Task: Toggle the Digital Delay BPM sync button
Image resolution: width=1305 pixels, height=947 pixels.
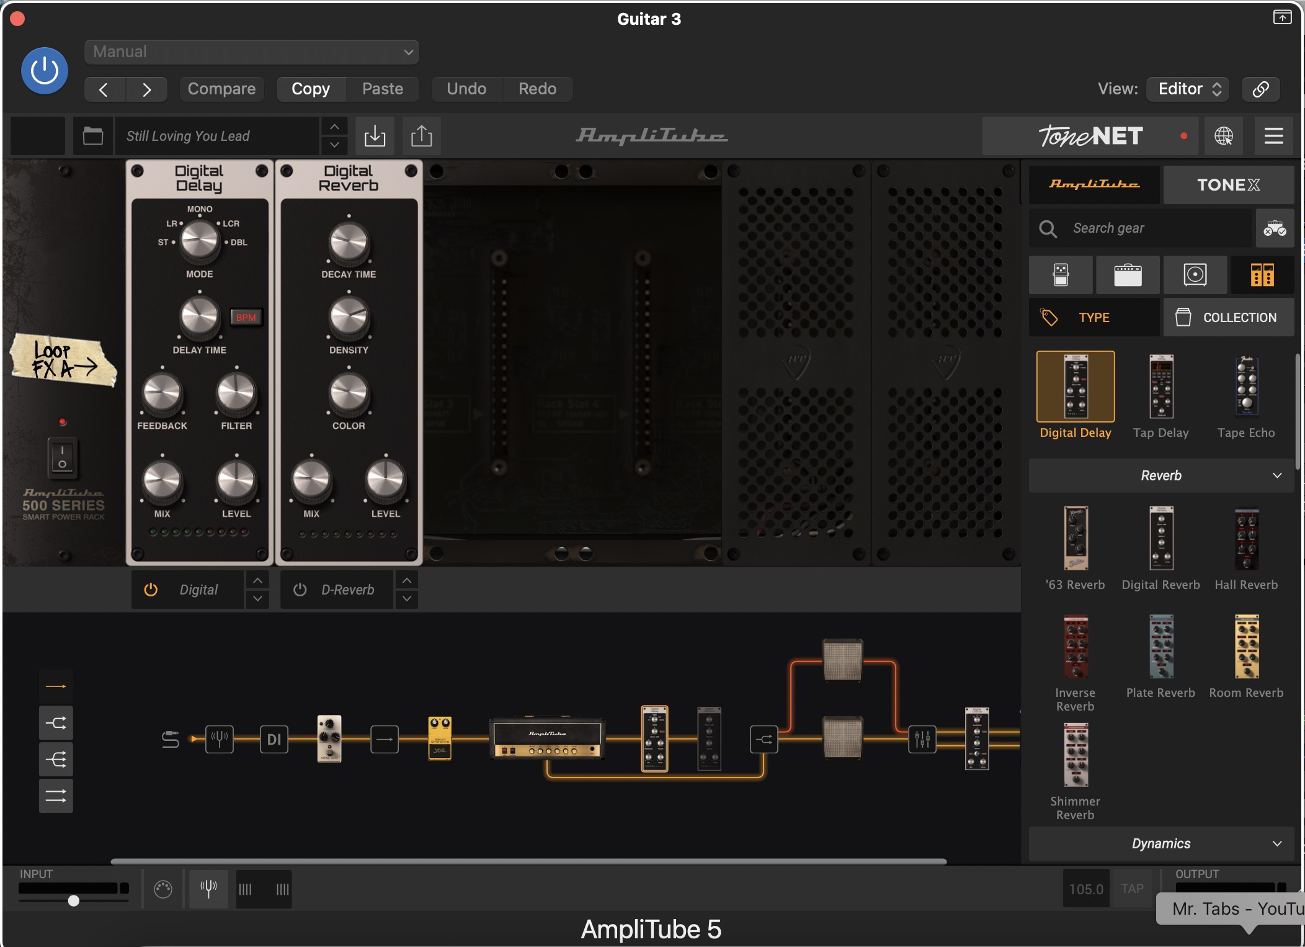Action: [x=246, y=317]
